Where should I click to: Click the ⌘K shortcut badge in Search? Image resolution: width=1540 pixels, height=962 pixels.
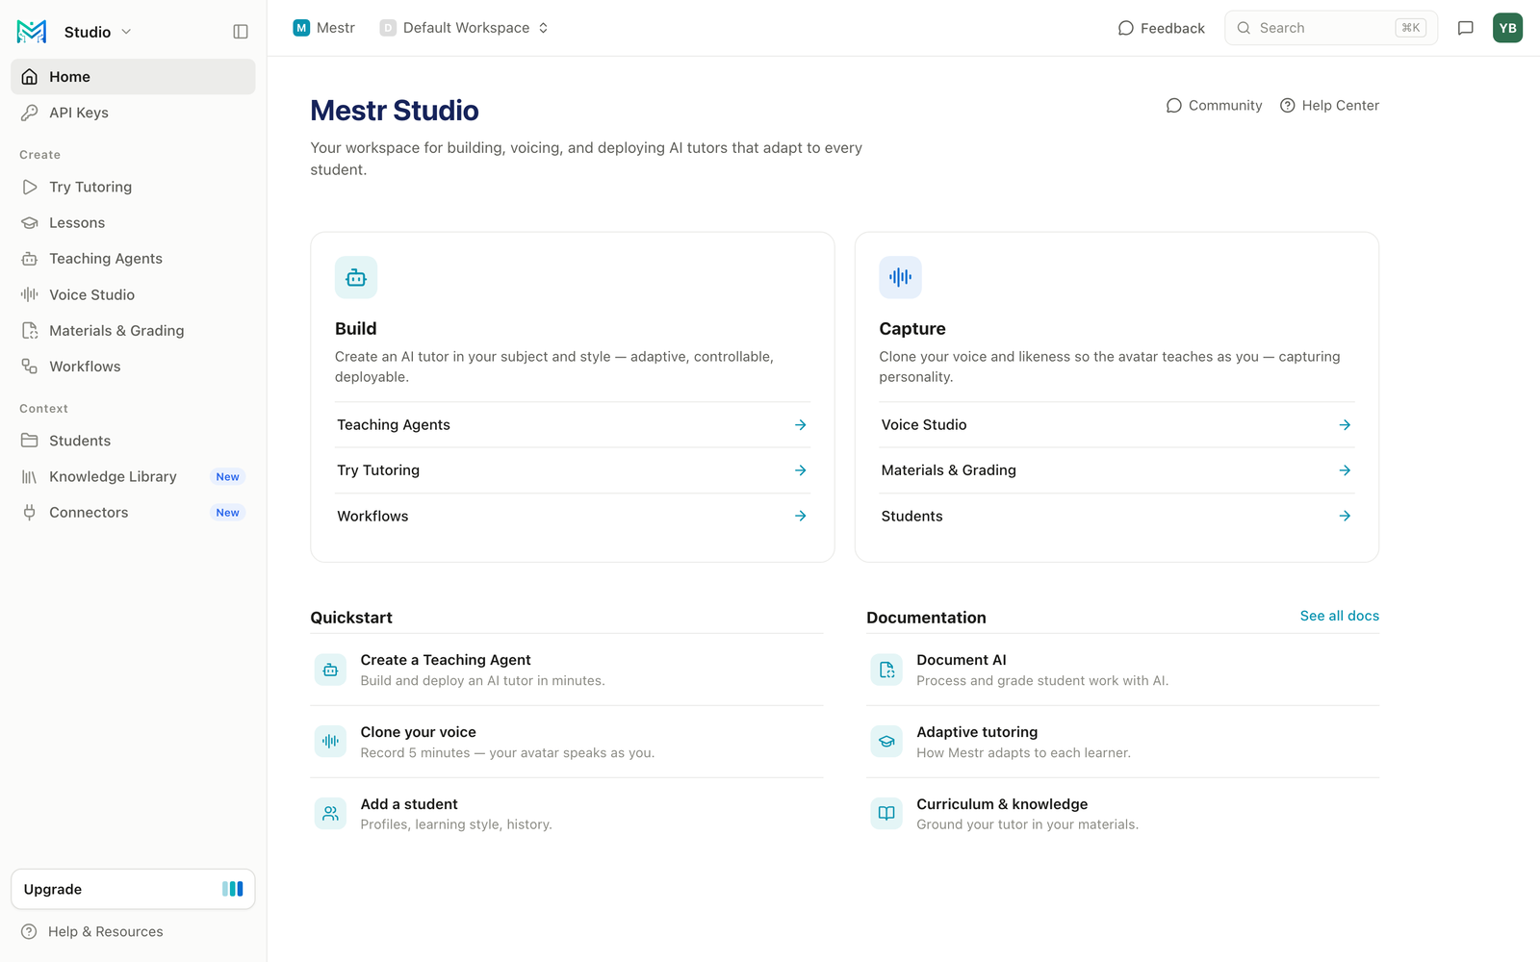point(1411,28)
